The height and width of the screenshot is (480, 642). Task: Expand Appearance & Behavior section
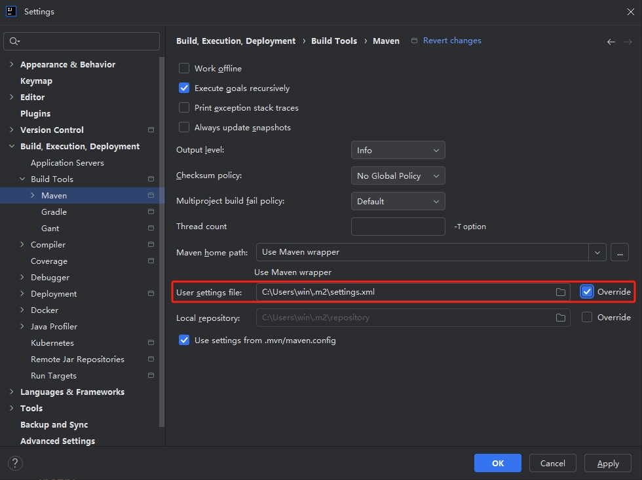(x=12, y=64)
